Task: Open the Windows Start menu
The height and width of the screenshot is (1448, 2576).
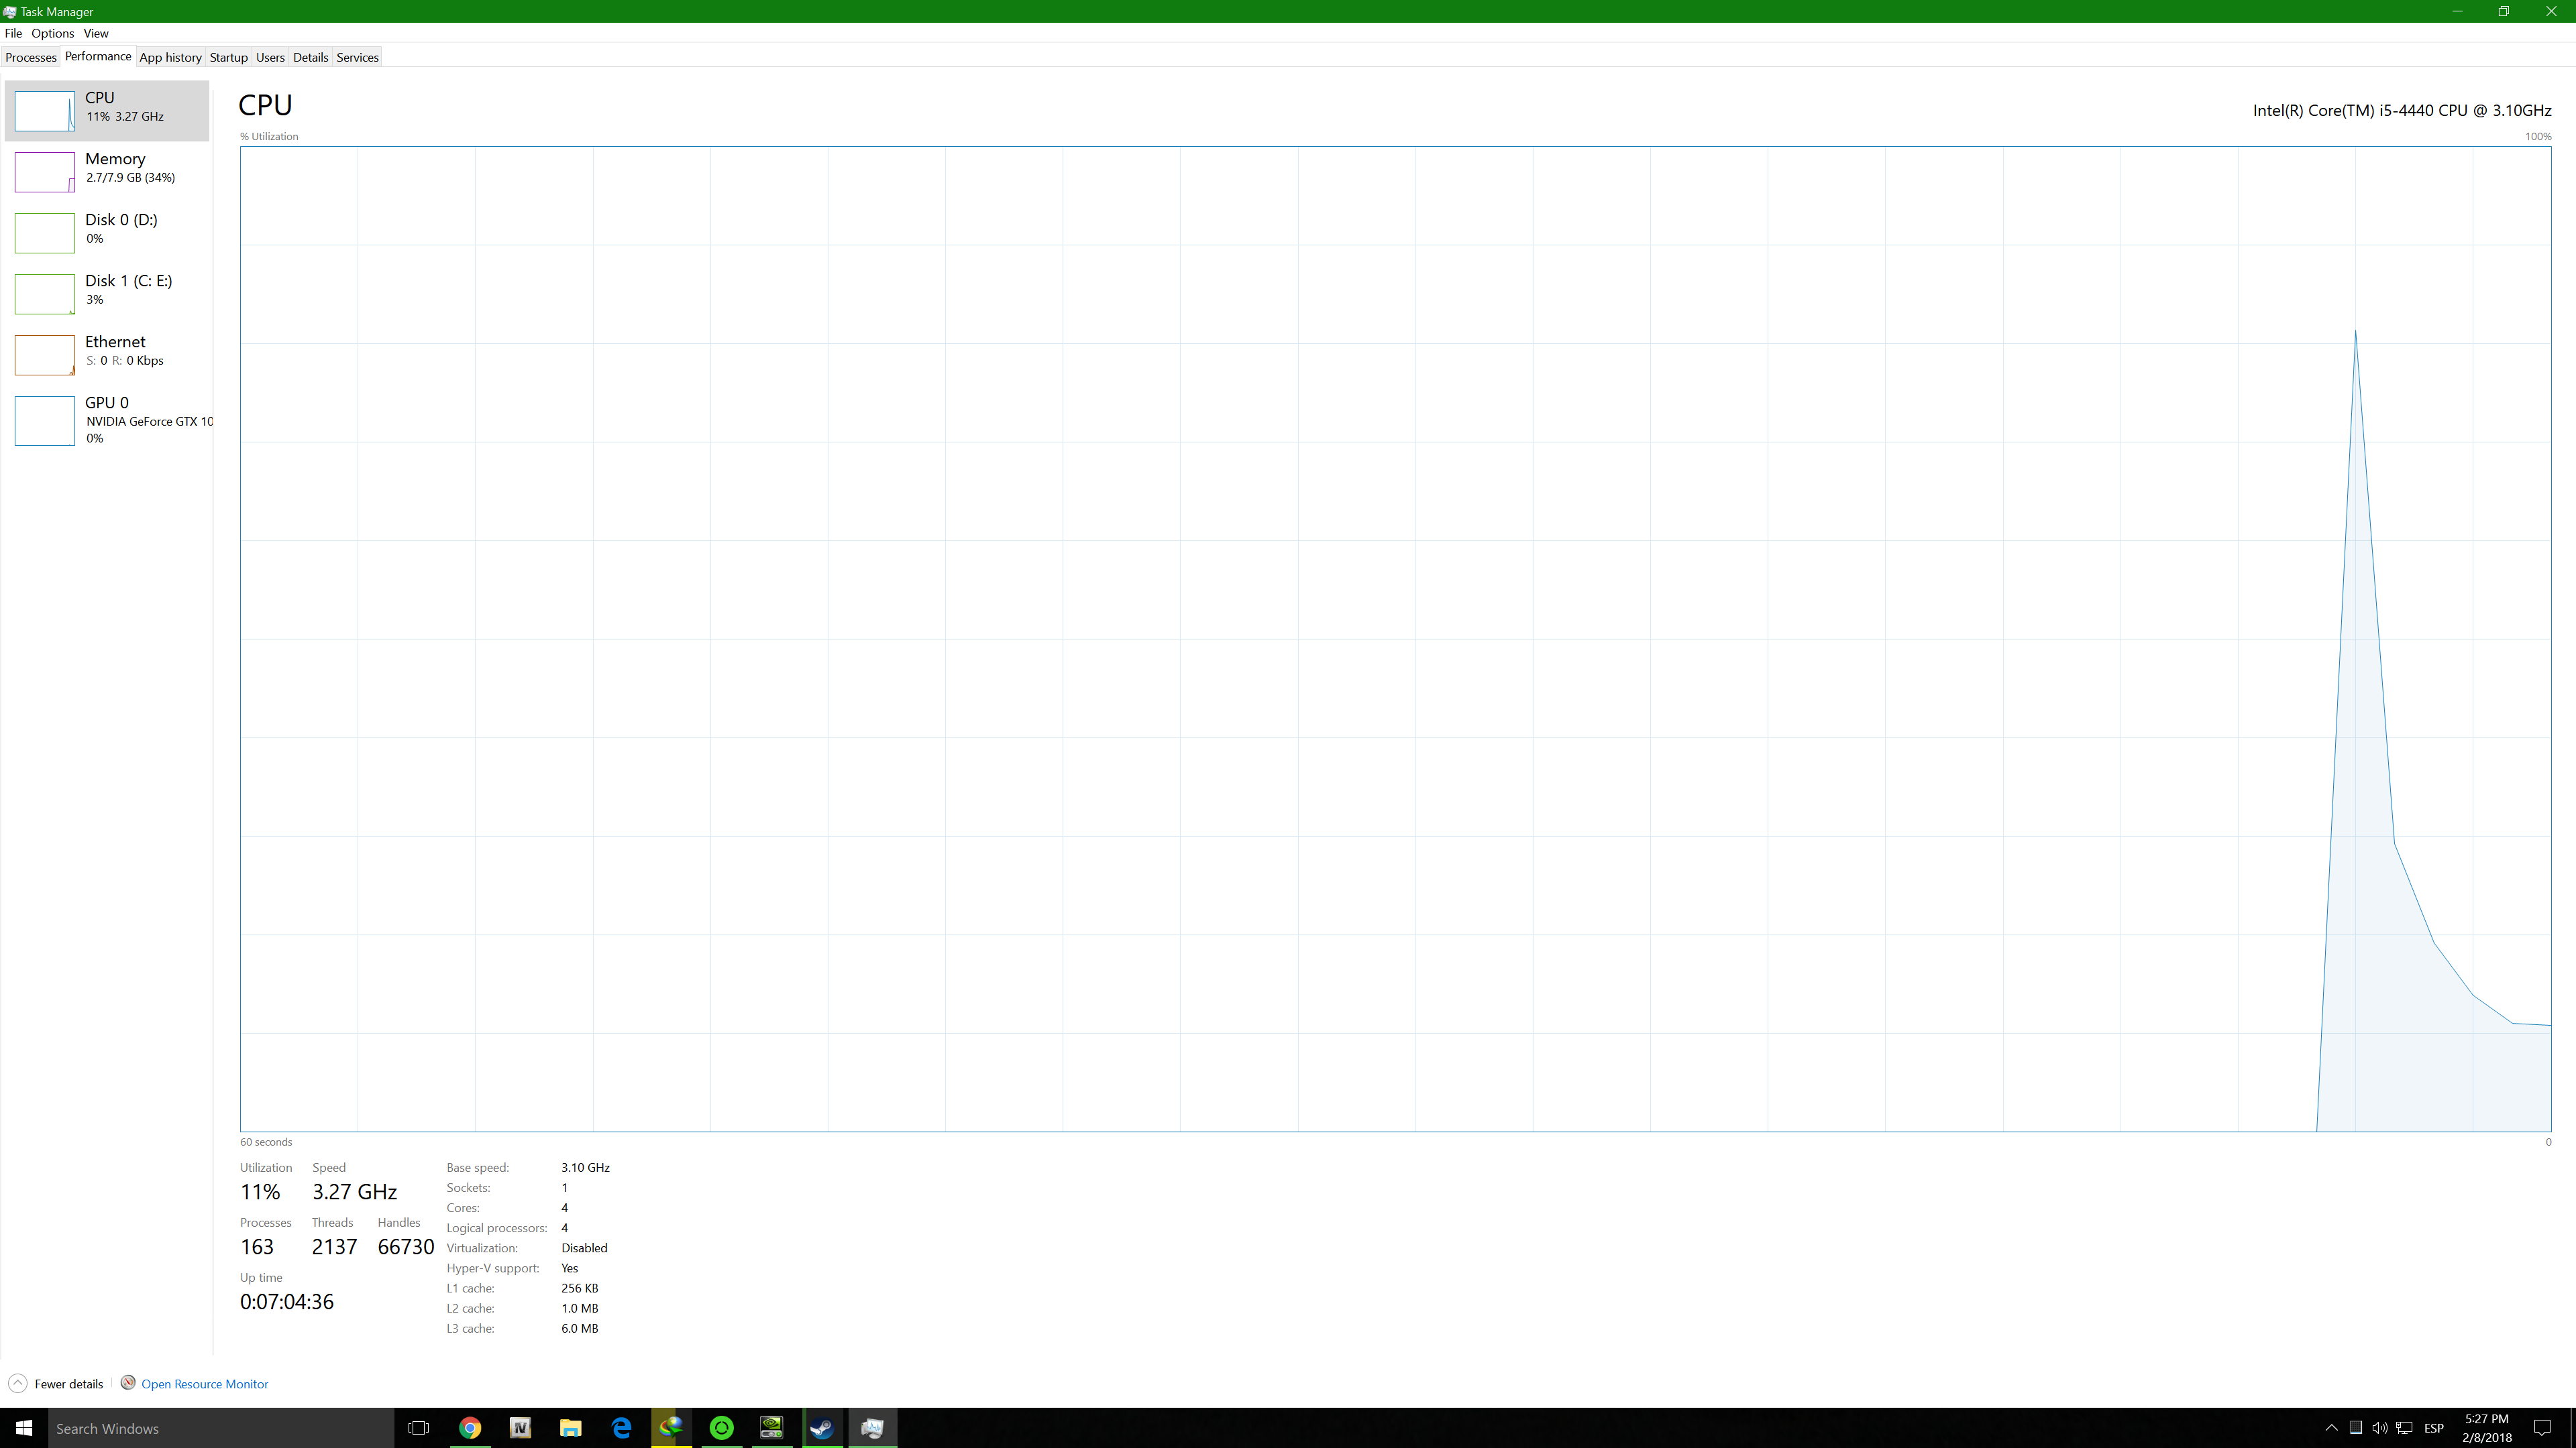Action: [x=24, y=1428]
